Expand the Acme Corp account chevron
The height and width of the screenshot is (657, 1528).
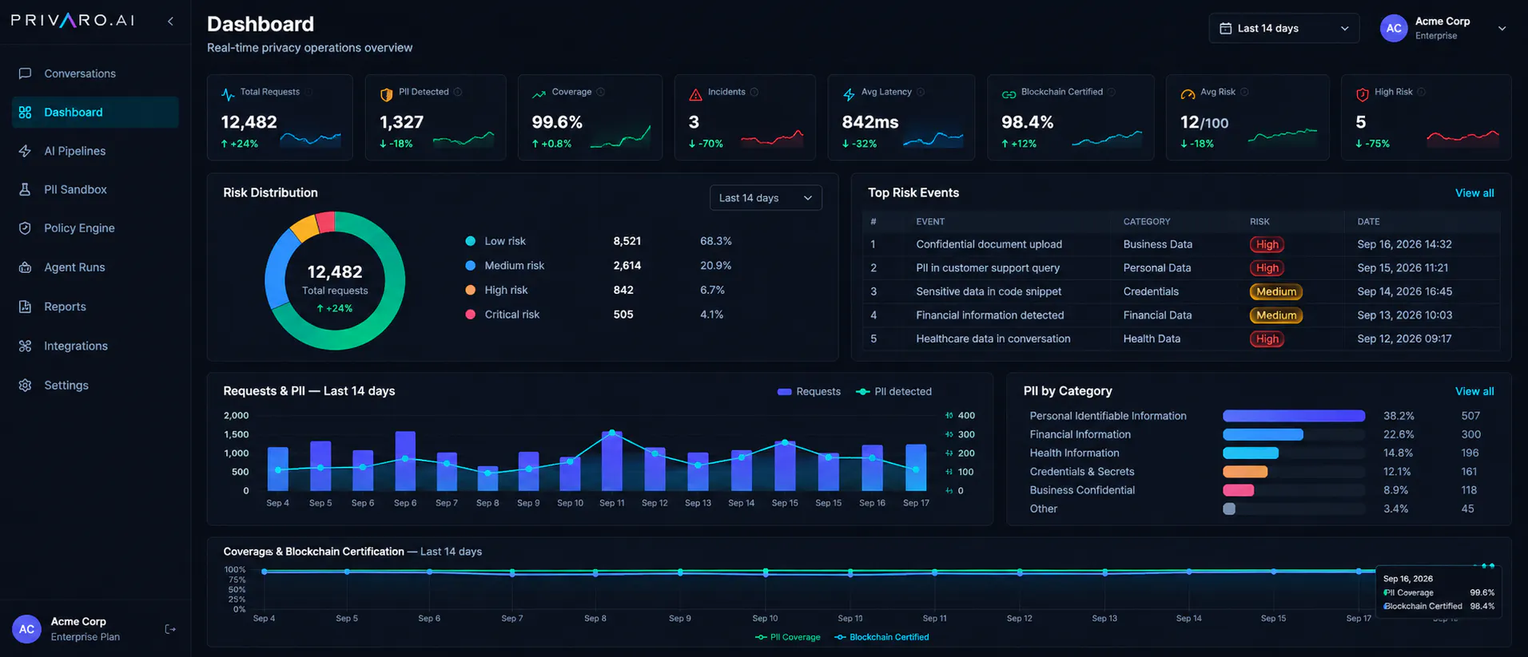[x=1502, y=28]
